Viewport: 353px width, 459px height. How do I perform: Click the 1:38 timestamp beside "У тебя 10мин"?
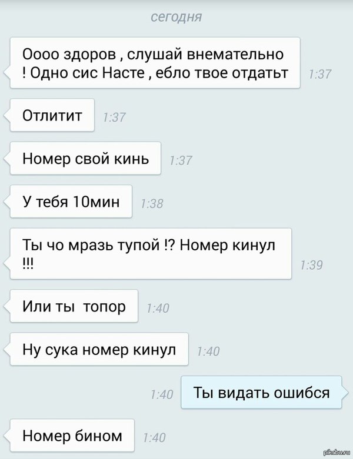(x=152, y=203)
